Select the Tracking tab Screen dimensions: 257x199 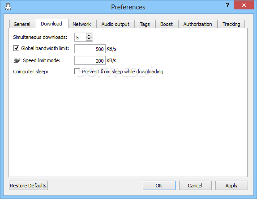(x=231, y=24)
